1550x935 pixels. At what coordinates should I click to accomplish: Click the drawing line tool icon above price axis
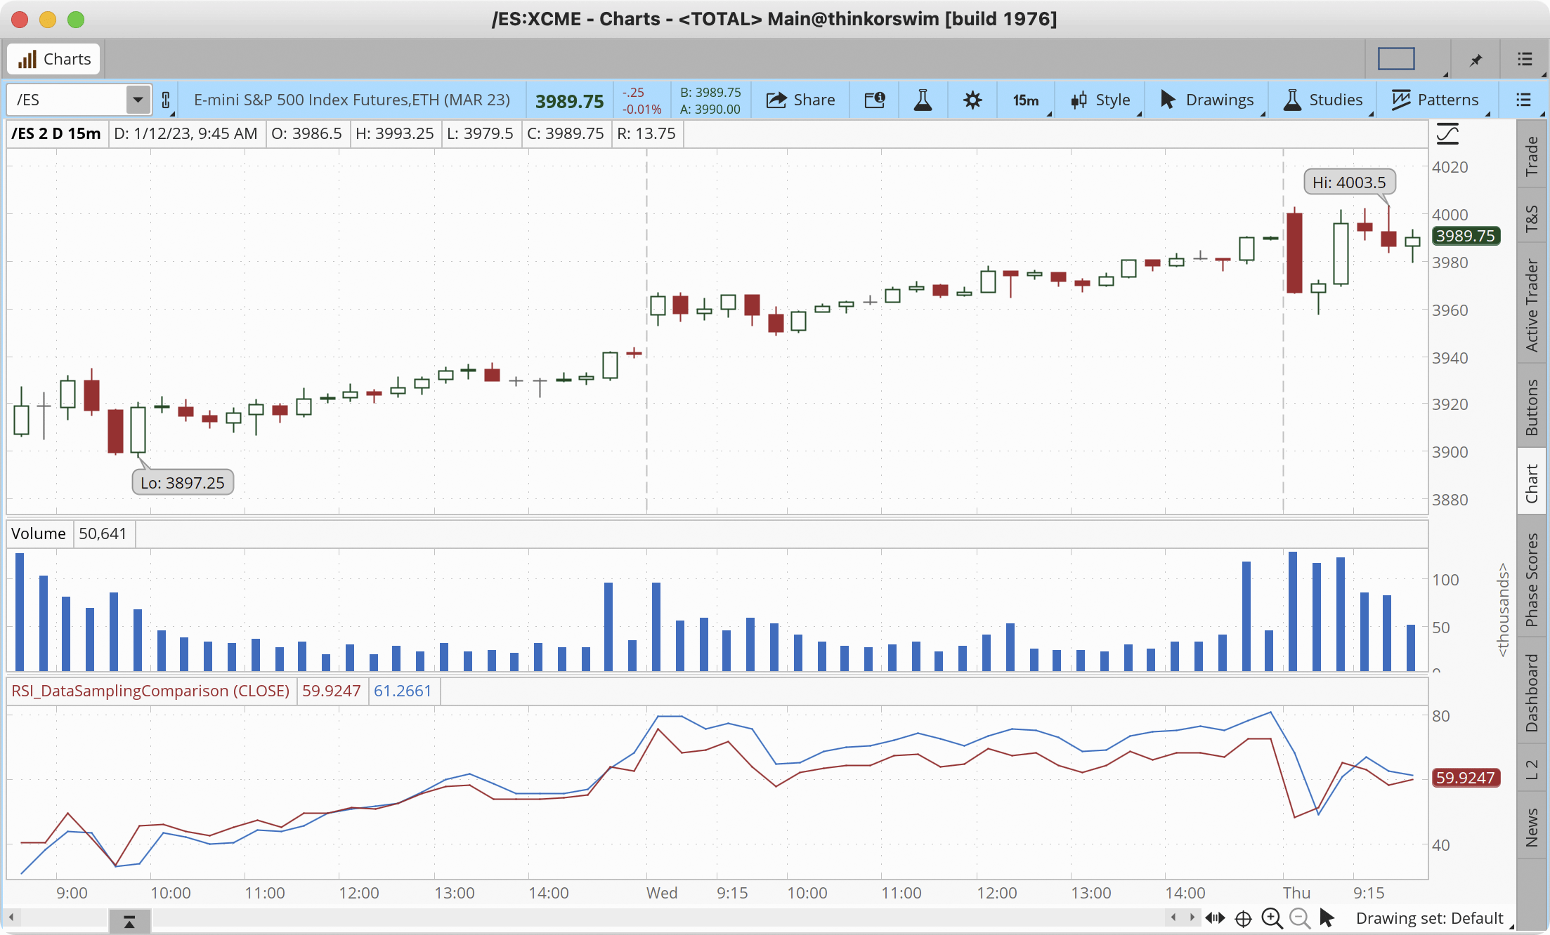[x=1447, y=133]
